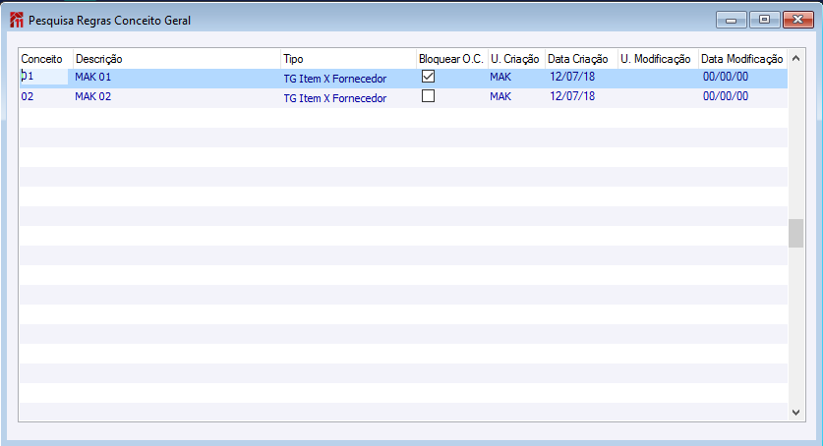Click Tipo cell of MAK 01 row

(335, 79)
